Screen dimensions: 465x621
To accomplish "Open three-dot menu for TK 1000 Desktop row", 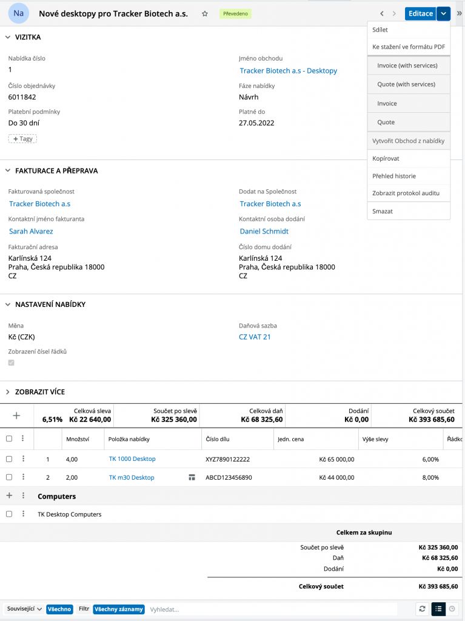I will (23, 459).
